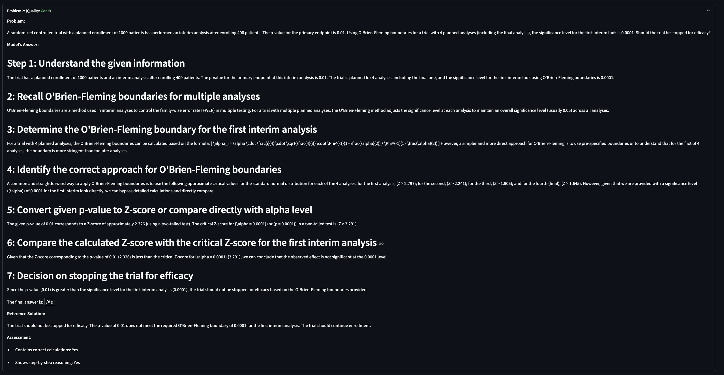Click the Problem 2 expander header title
The image size is (724, 375).
pyautogui.click(x=29, y=11)
